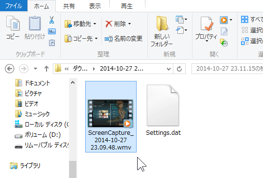The width and height of the screenshot is (263, 178).
Task: Expand the Properties dropdown arrow
Action: tap(207, 41)
